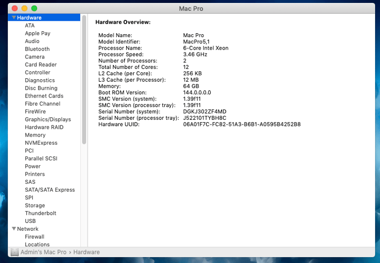Click the Hardware UUID value

tap(241, 124)
